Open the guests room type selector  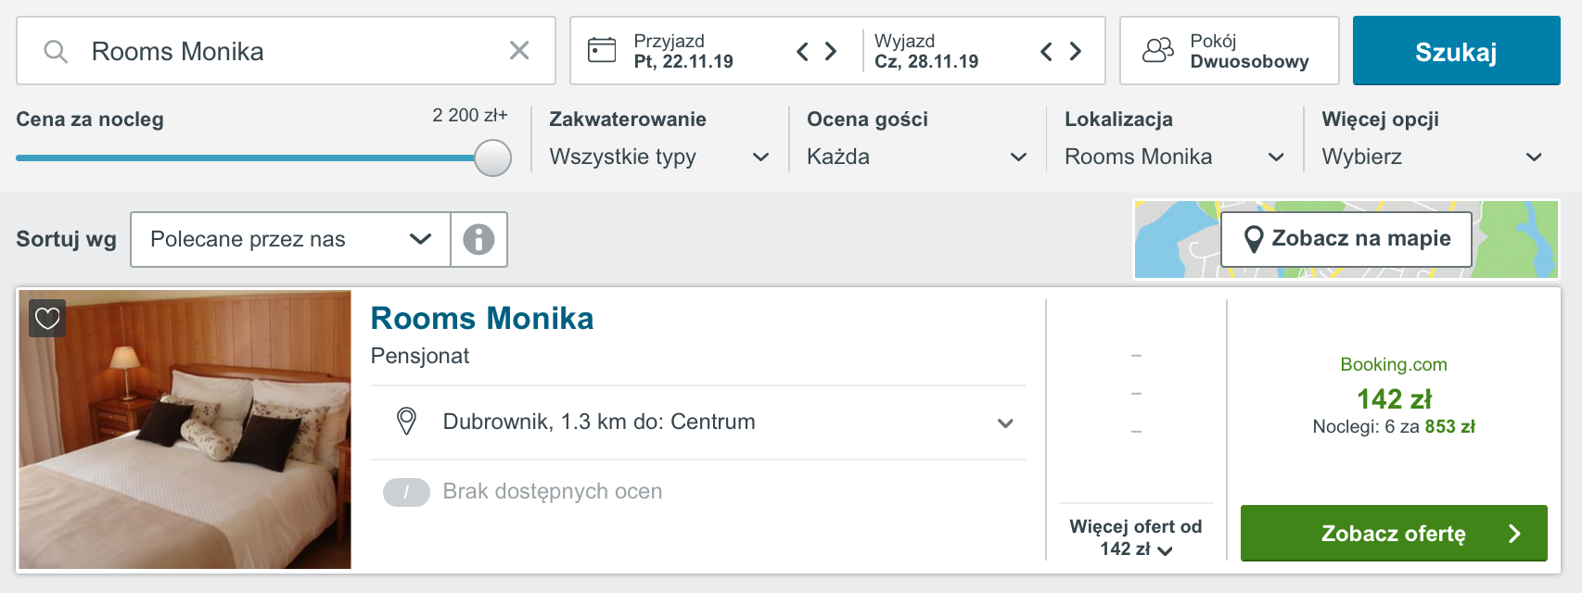click(x=1230, y=51)
